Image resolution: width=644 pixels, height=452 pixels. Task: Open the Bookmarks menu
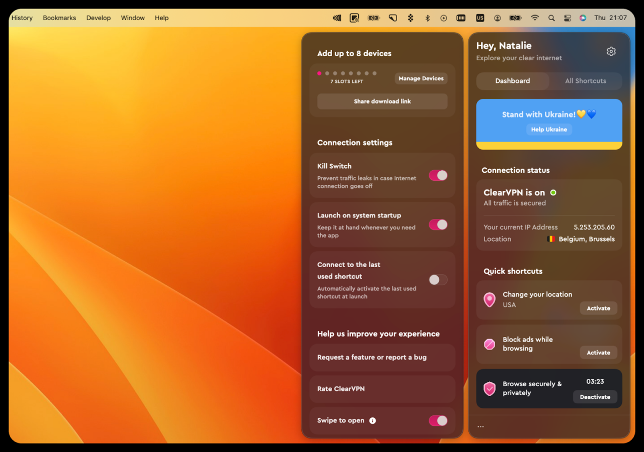click(x=59, y=18)
